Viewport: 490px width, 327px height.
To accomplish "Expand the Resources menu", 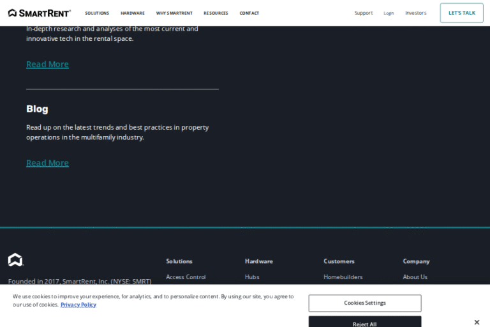I will [x=216, y=13].
